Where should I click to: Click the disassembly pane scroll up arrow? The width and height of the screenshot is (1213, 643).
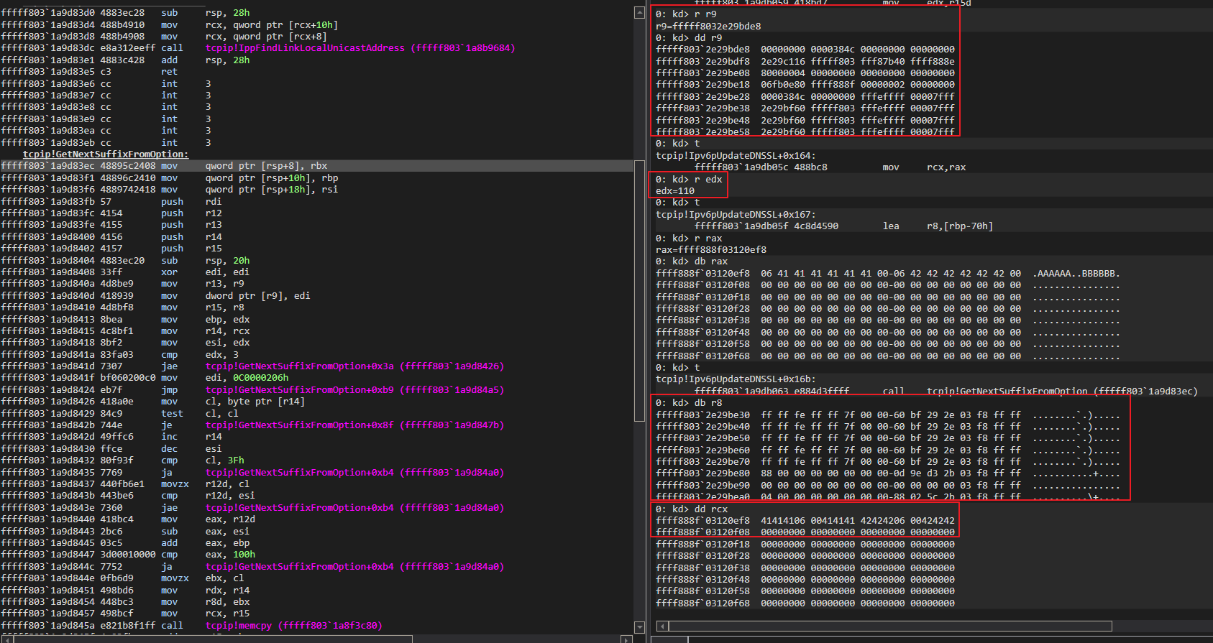pos(639,13)
